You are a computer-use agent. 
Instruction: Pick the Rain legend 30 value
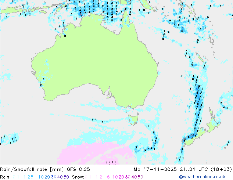click(54, 177)
